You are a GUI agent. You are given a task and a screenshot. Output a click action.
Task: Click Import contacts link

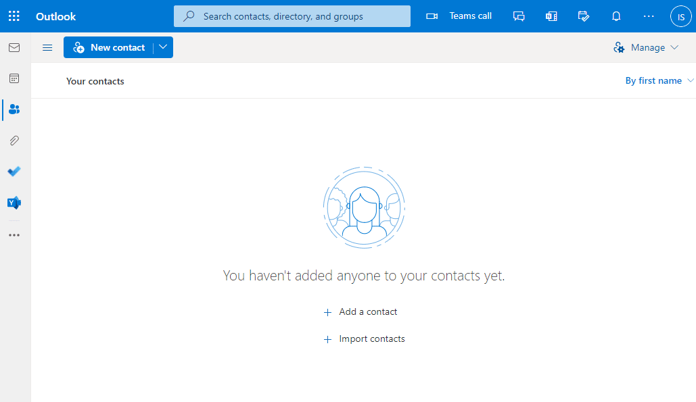[x=364, y=339]
